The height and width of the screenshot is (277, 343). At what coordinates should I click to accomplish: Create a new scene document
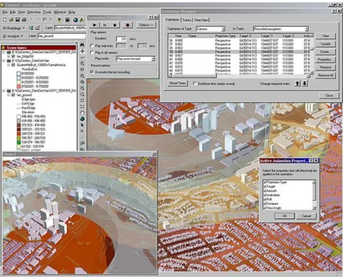click(5, 20)
